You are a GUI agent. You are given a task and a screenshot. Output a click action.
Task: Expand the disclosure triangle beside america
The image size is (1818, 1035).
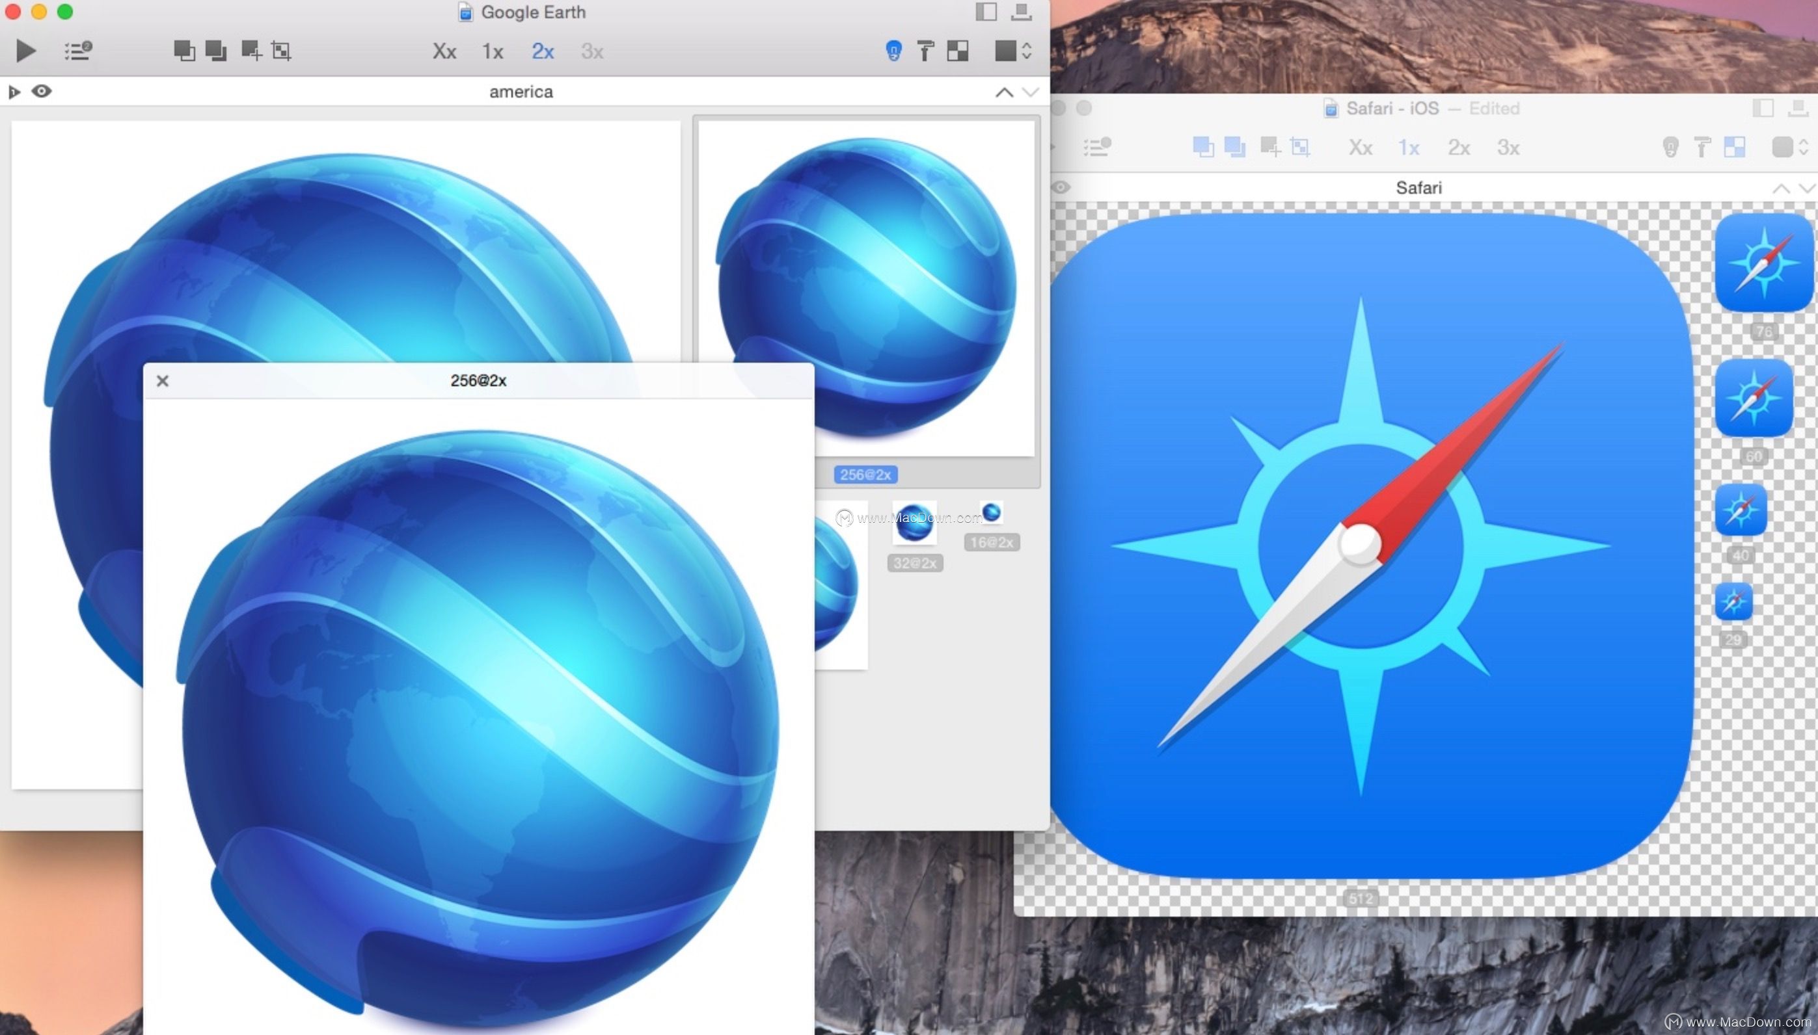point(14,92)
